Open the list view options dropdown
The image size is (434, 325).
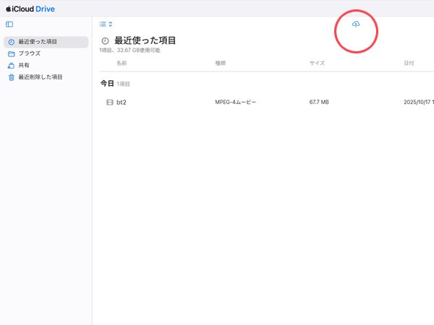pos(106,25)
